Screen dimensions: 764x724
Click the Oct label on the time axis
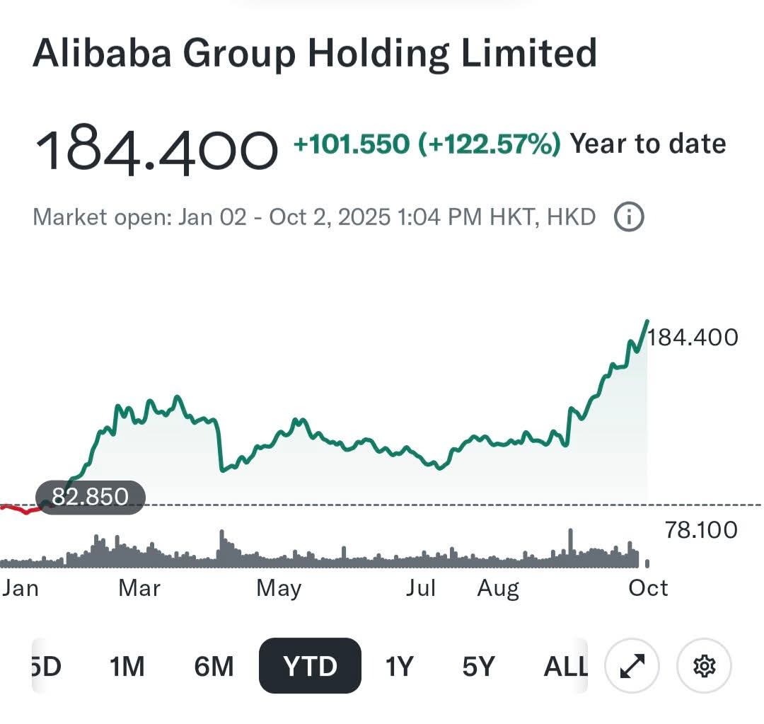click(648, 588)
